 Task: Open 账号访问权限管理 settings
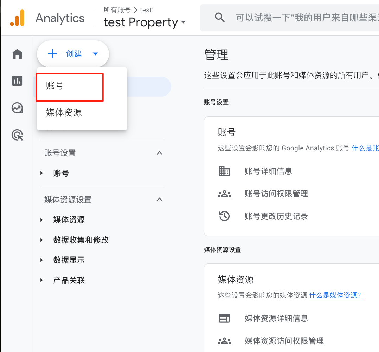[x=276, y=194]
